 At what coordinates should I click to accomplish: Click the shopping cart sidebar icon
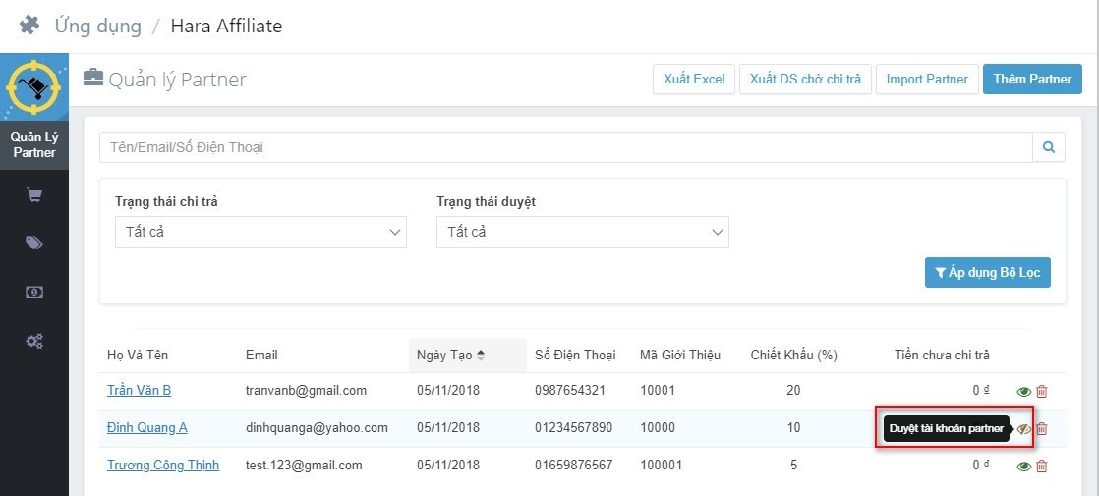[34, 195]
